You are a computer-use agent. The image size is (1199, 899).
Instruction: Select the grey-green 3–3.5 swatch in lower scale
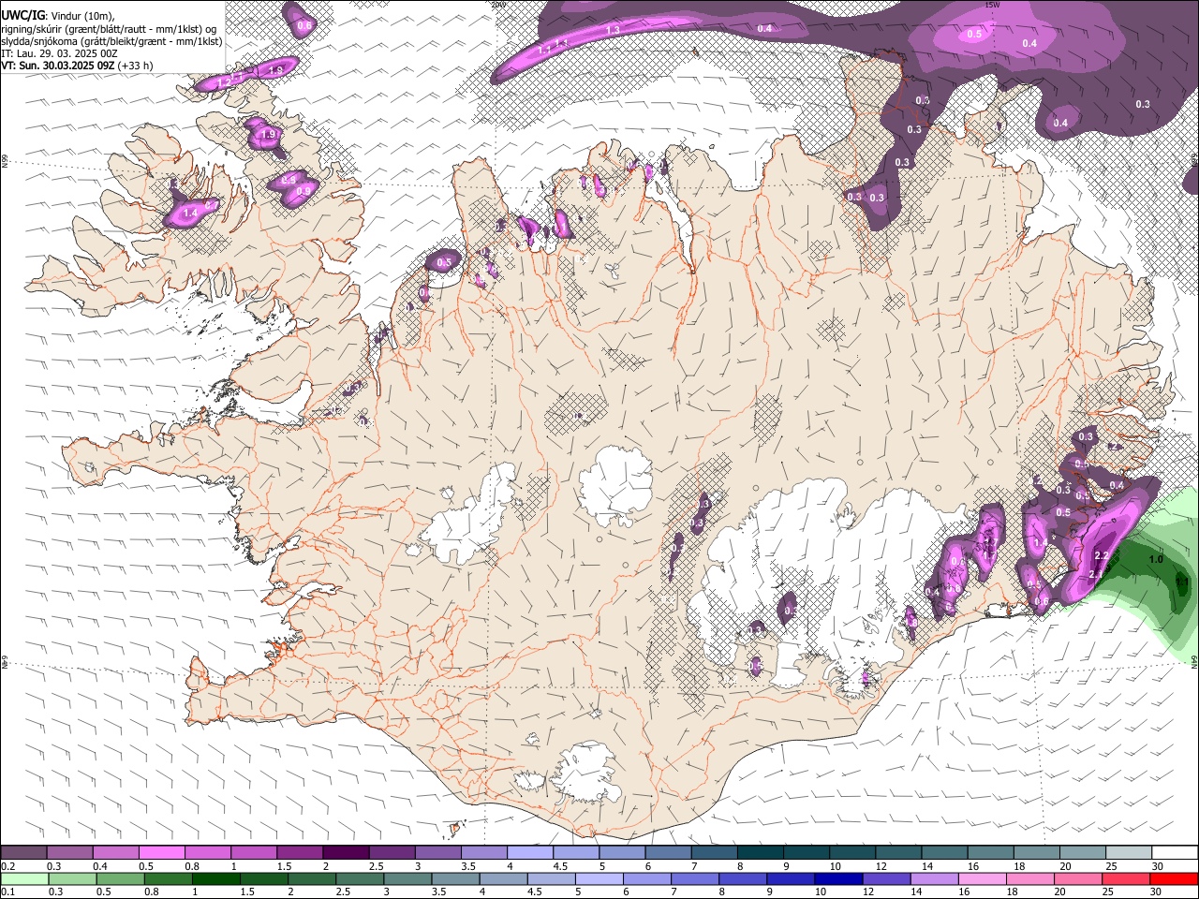click(x=407, y=878)
